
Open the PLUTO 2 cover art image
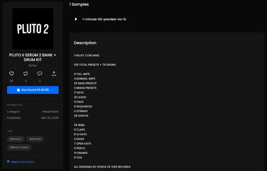33,29
